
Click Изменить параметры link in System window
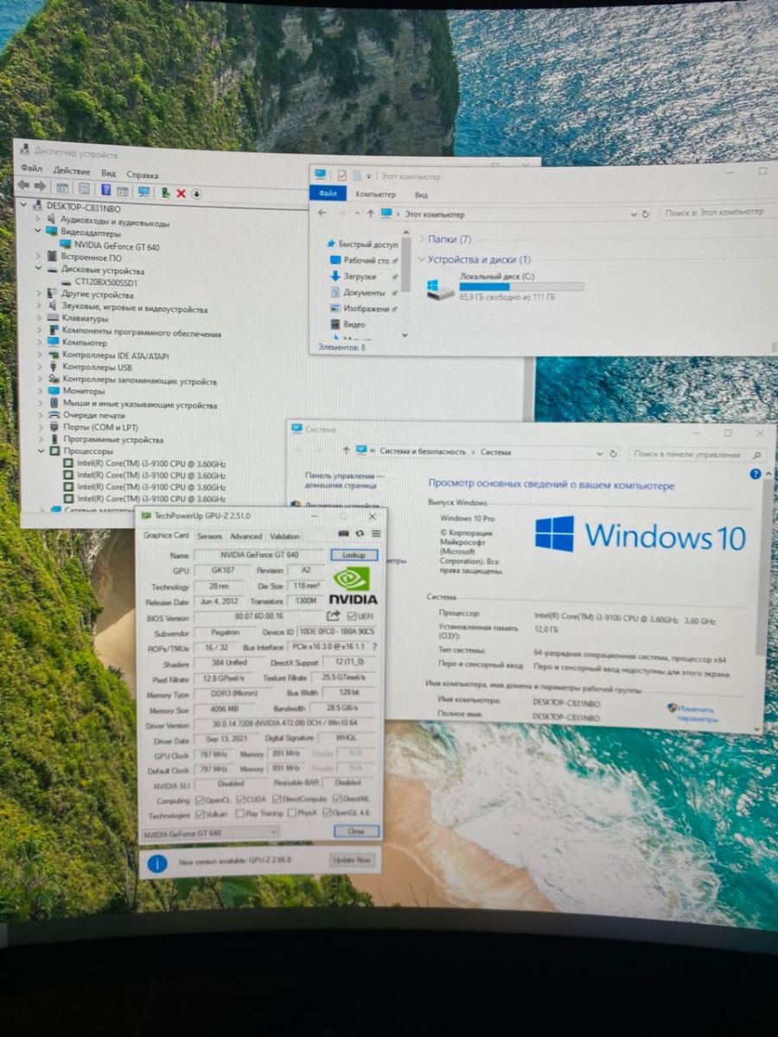click(698, 713)
